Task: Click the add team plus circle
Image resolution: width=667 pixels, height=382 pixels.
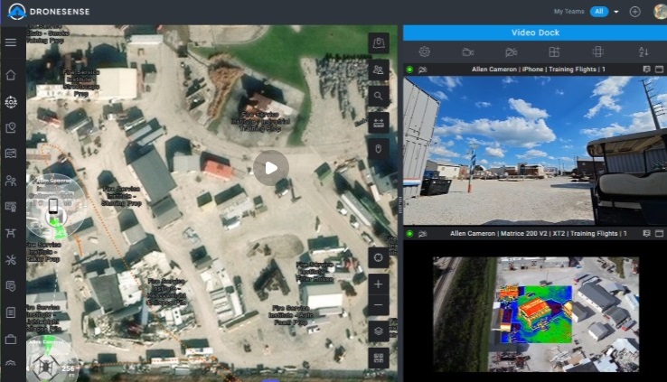Action: (x=634, y=12)
